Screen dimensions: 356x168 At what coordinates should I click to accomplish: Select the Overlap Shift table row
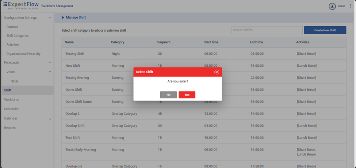point(204,126)
